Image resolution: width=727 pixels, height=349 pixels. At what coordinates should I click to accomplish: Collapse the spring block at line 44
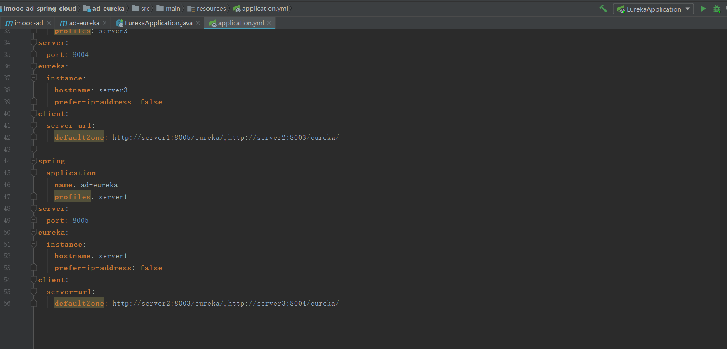[x=34, y=161]
